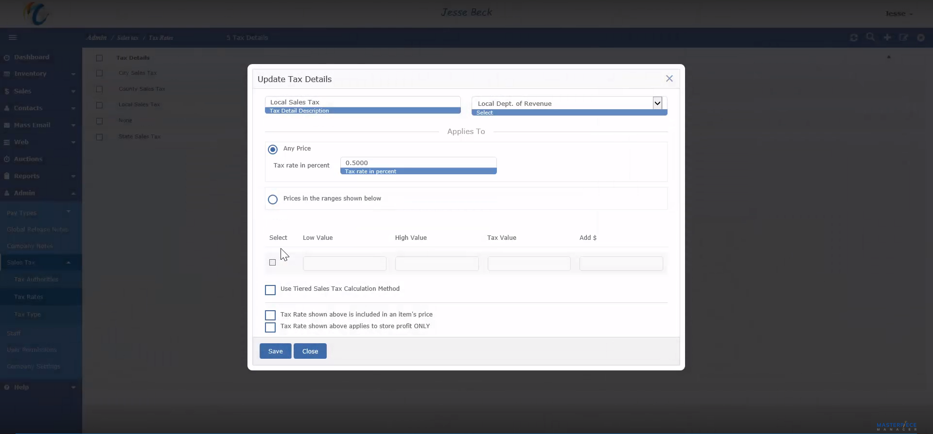Viewport: 933px width, 434px height.
Task: Click the Low Value input field
Action: coord(345,264)
